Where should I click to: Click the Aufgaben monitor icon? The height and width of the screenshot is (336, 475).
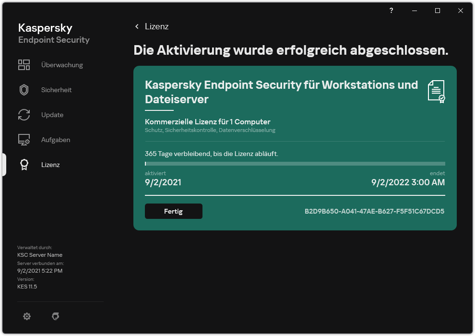(24, 140)
